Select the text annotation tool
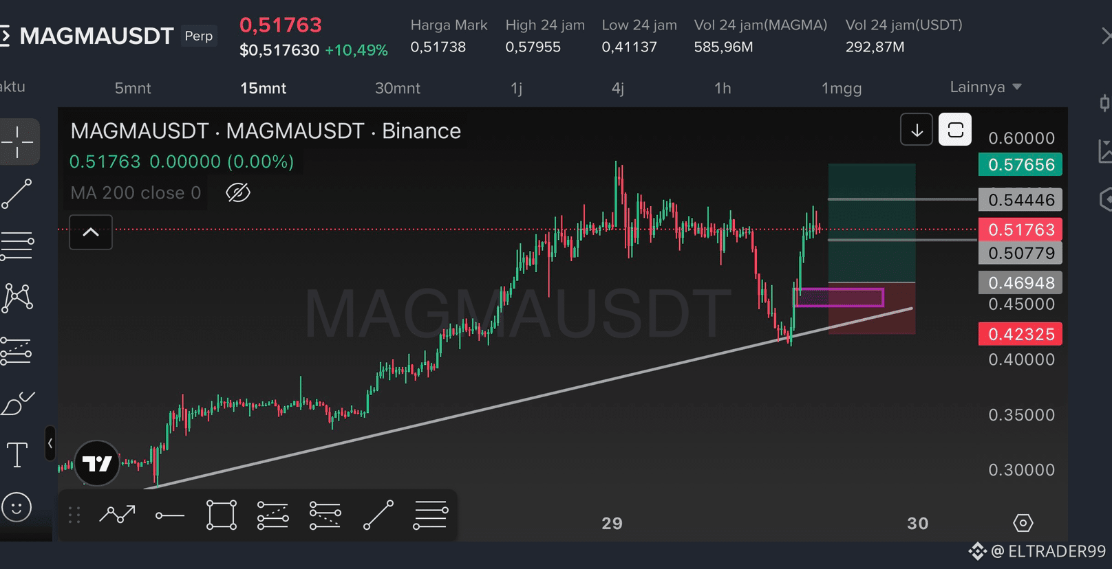Image resolution: width=1112 pixels, height=569 pixels. click(17, 455)
